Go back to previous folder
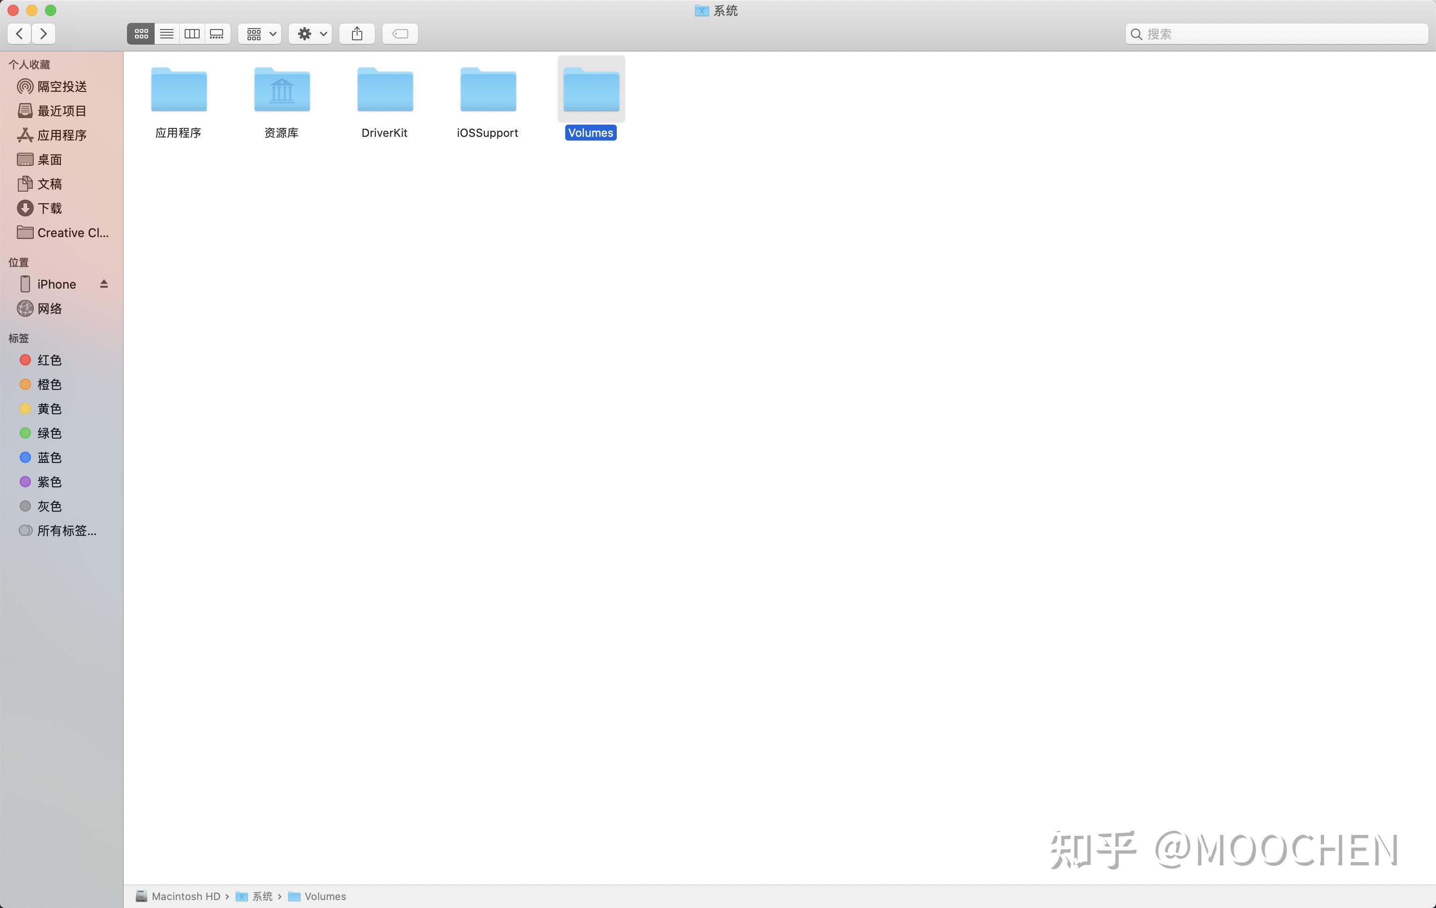This screenshot has width=1436, height=908. tap(20, 34)
